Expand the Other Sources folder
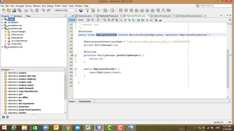This screenshot has height=131, width=234. (5, 35)
